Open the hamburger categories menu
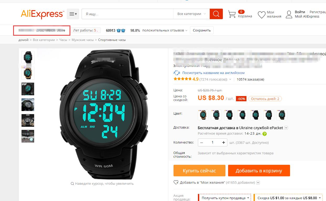 (73, 14)
